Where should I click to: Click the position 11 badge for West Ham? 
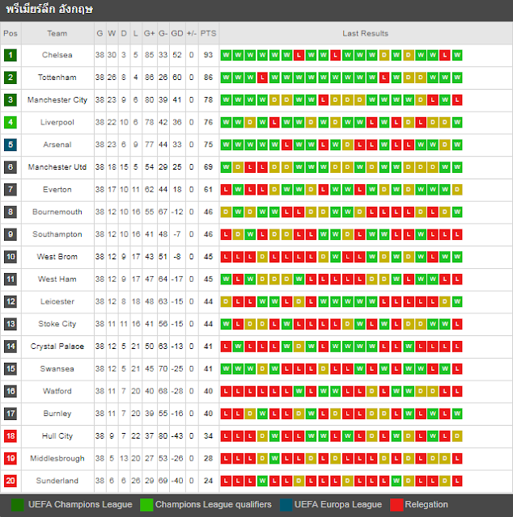pos(11,280)
